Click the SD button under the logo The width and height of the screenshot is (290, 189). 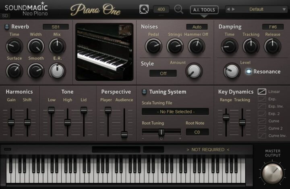tap(5, 16)
